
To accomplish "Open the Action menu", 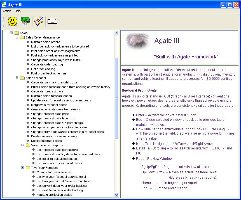I will click(7, 11).
